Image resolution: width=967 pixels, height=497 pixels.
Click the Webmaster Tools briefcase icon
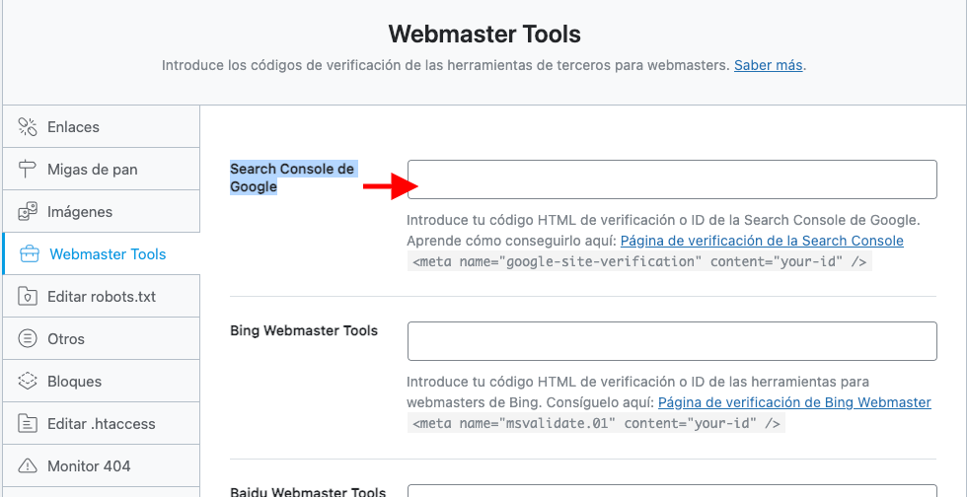point(30,254)
